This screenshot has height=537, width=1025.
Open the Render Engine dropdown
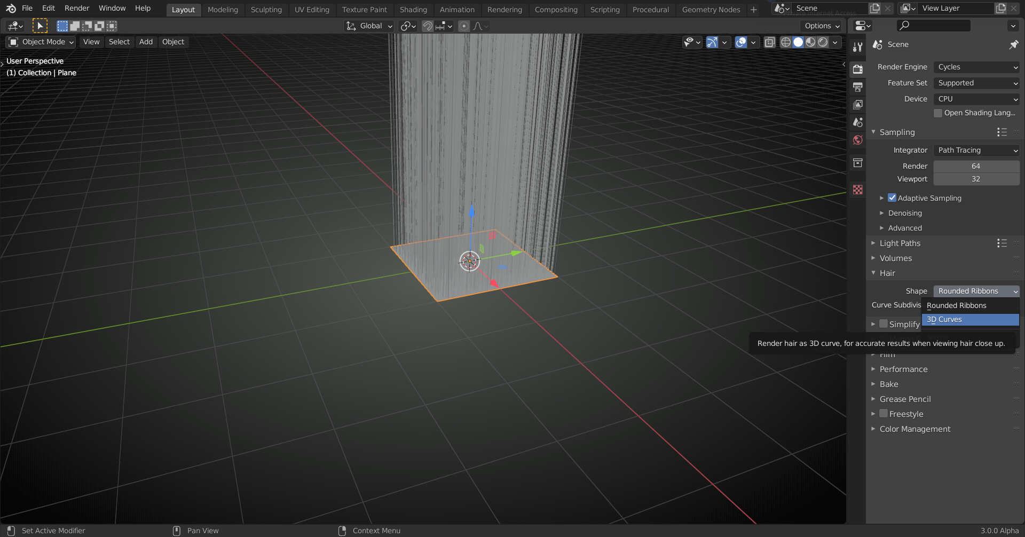pos(976,67)
